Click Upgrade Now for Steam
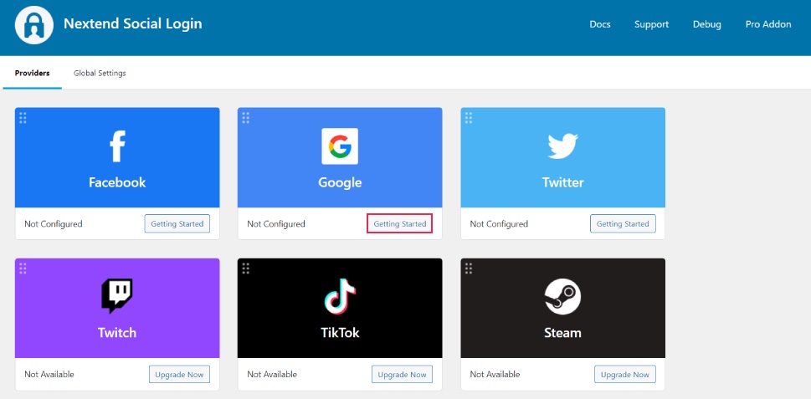 (x=625, y=374)
